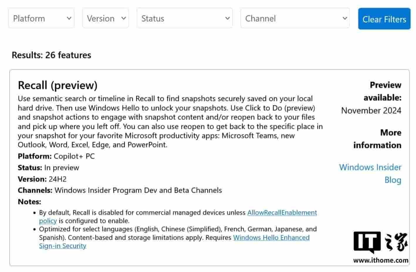Follow the AllowRecallEnablement policy link
Screen dimensions: 416x272
coord(282,213)
